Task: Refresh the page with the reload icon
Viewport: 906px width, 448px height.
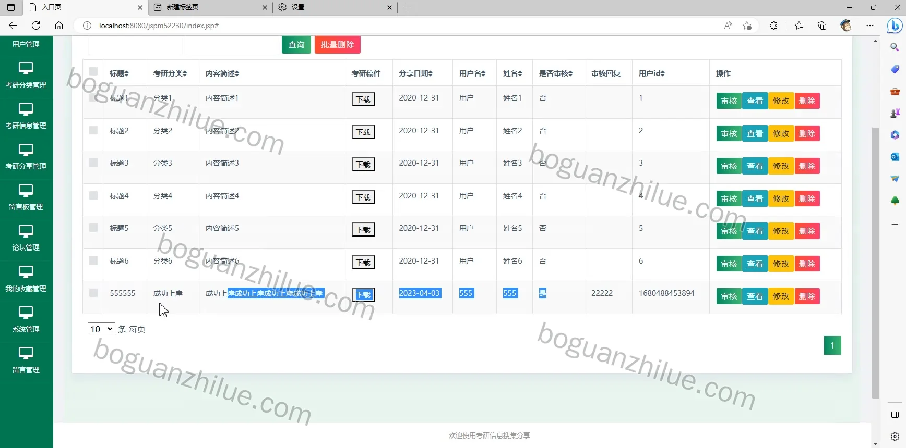Action: pyautogui.click(x=36, y=26)
